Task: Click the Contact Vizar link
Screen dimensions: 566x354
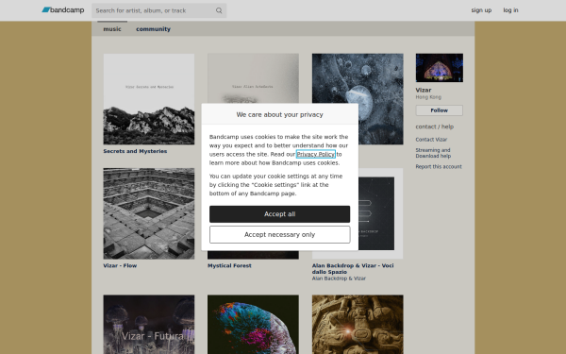Action: point(431,140)
